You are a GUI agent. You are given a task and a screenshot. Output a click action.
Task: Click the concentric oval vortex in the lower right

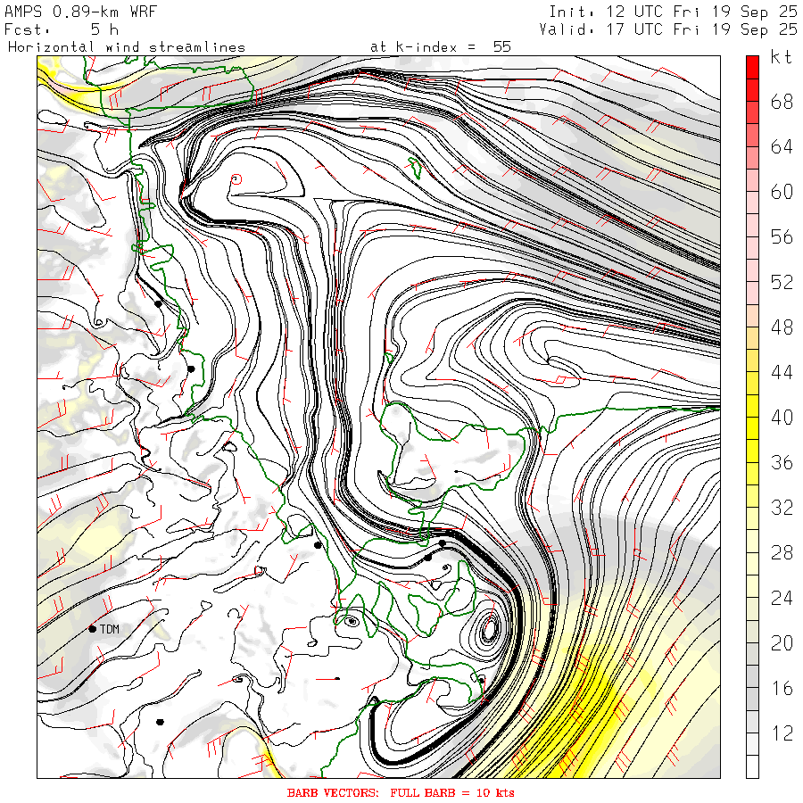(x=489, y=631)
